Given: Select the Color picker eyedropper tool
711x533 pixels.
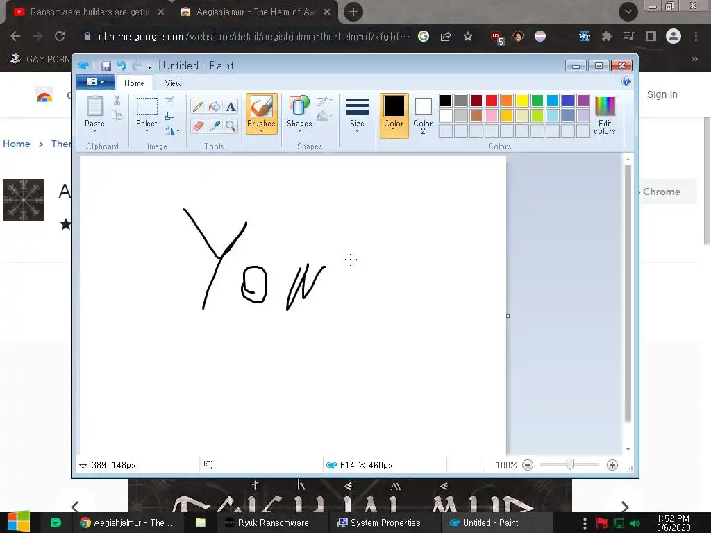Looking at the screenshot, I should pos(215,126).
